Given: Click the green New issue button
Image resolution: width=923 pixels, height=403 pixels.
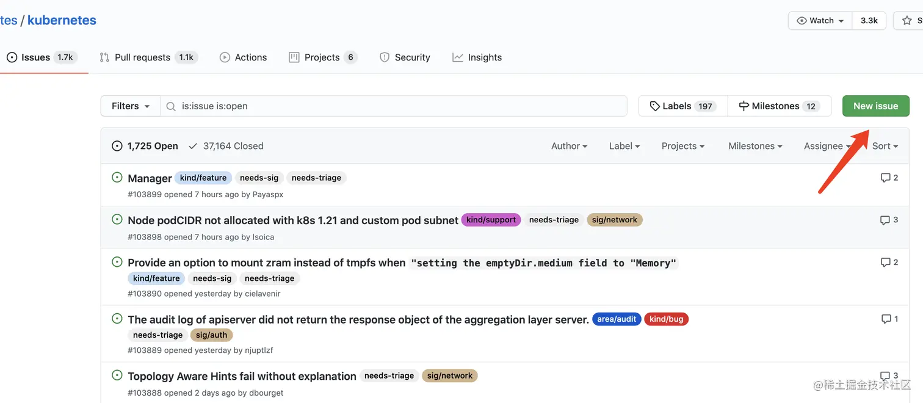Looking at the screenshot, I should coord(875,106).
